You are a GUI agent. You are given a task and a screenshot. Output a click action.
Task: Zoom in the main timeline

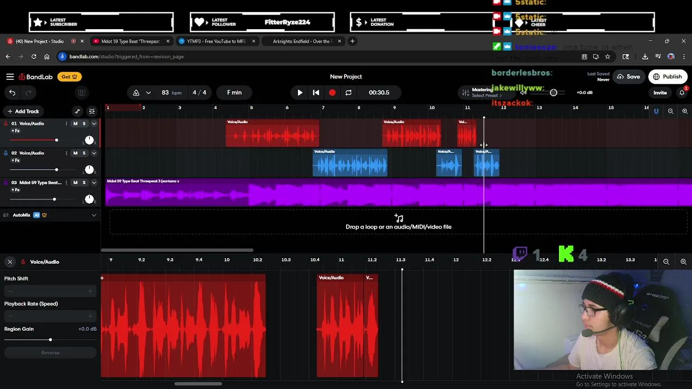(684, 111)
